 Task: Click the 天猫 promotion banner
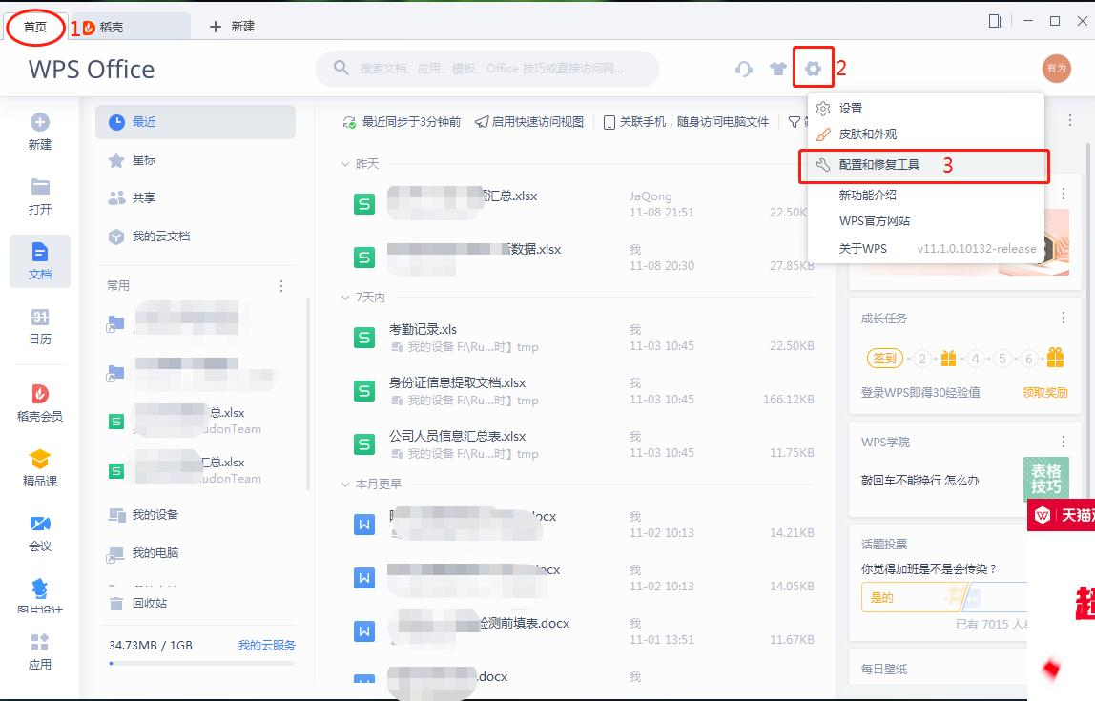pyautogui.click(x=1062, y=515)
